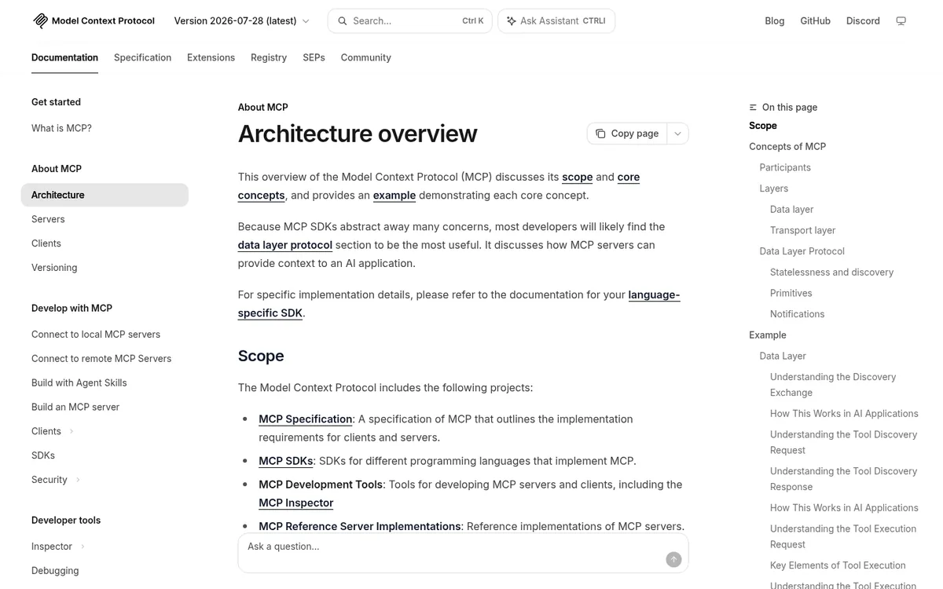Open the MCP Inspector link

tap(296, 503)
